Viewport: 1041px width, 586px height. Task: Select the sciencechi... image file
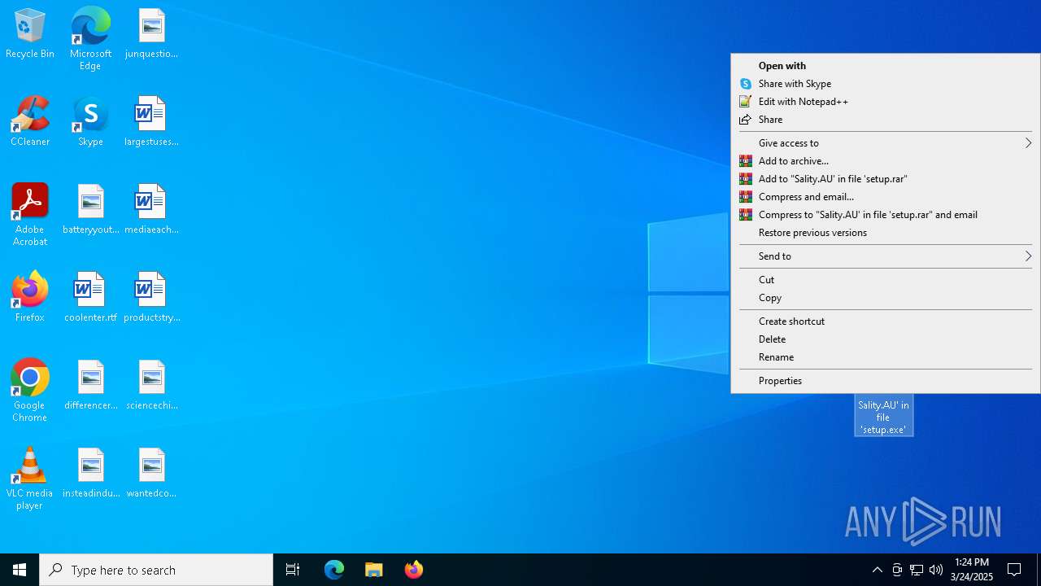click(151, 386)
